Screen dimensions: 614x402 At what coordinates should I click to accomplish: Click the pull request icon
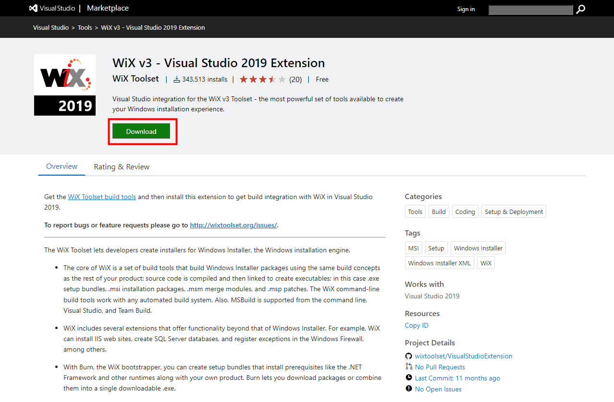pos(409,367)
